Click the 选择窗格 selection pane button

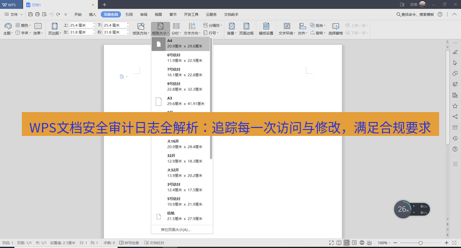pos(335,29)
